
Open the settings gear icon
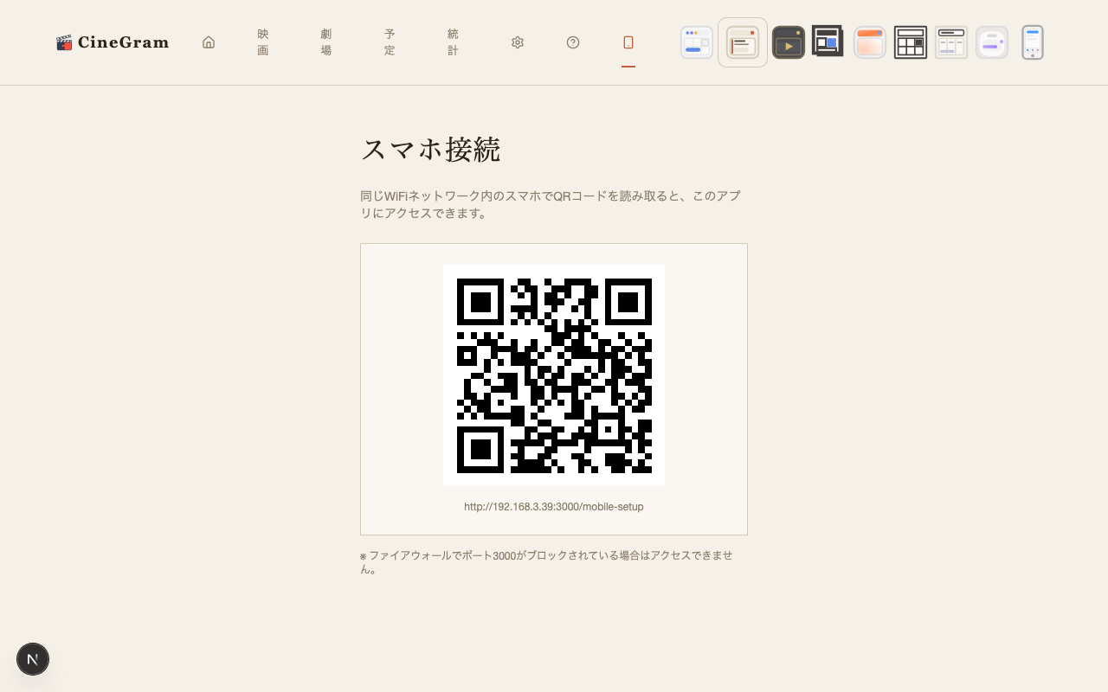pos(517,42)
